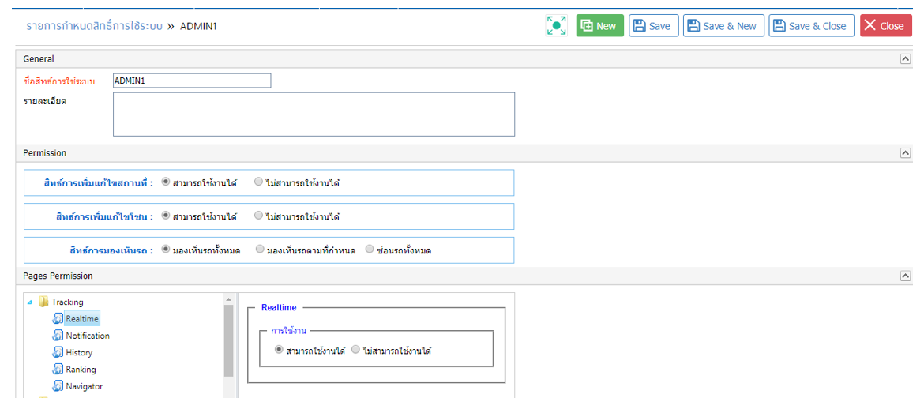924x398 pixels.
Task: Collapse the General section
Action: click(x=905, y=58)
